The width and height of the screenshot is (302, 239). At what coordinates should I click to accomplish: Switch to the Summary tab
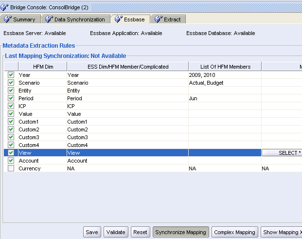(24, 19)
